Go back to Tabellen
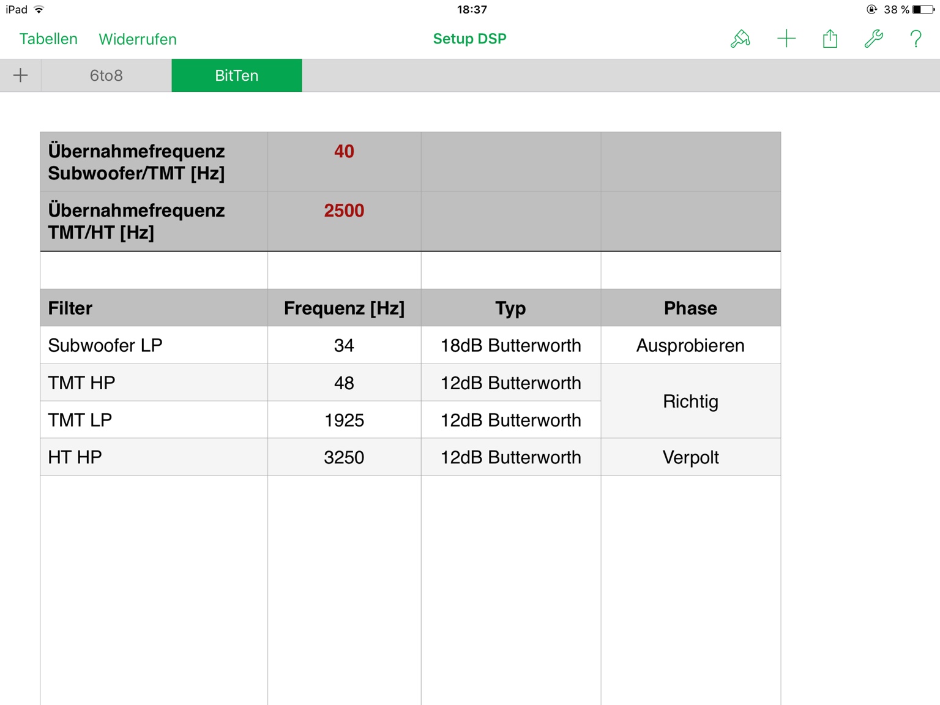Image resolution: width=940 pixels, height=705 pixels. coord(48,39)
